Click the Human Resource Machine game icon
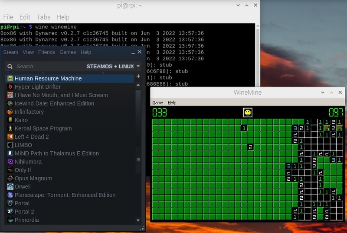This screenshot has height=233, width=347. (x=10, y=79)
